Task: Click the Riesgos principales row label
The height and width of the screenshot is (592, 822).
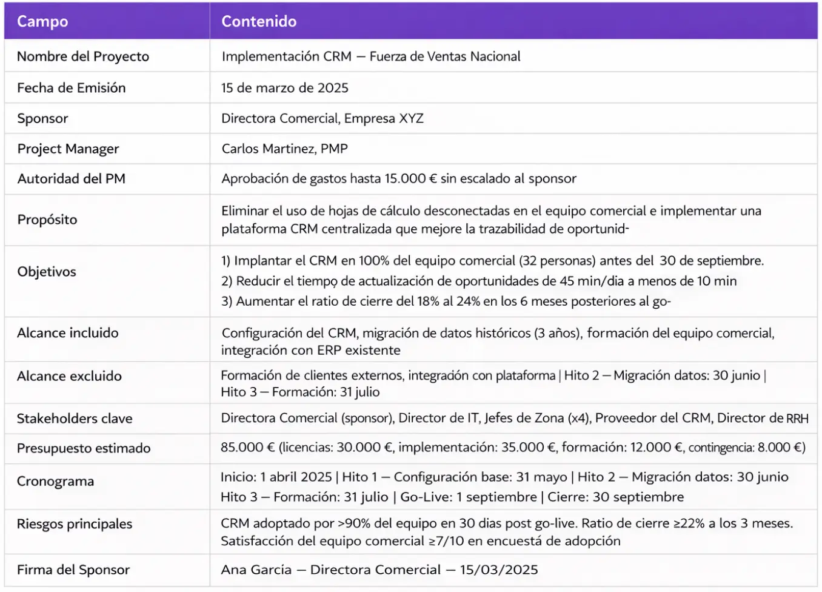Action: point(75,523)
